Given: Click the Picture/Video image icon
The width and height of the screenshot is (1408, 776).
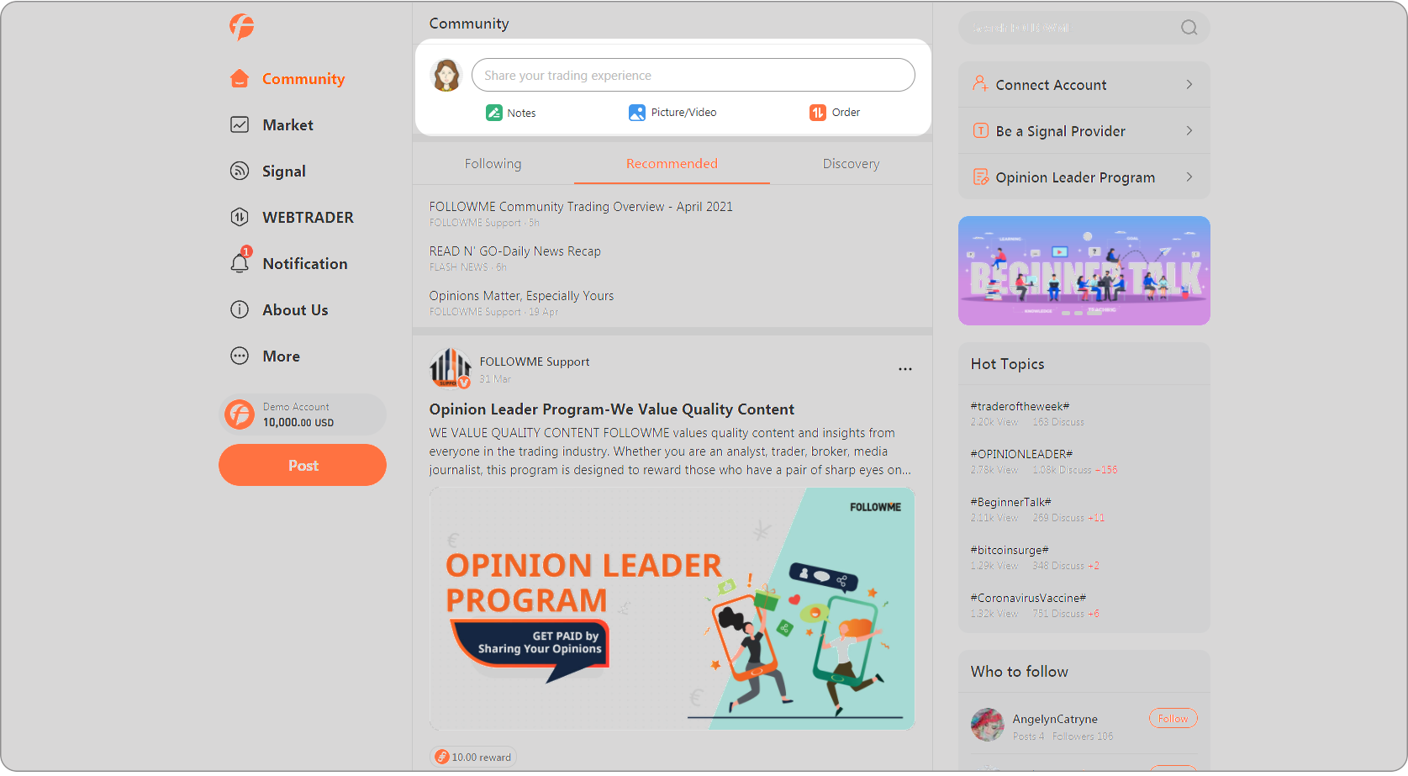Looking at the screenshot, I should (x=637, y=113).
